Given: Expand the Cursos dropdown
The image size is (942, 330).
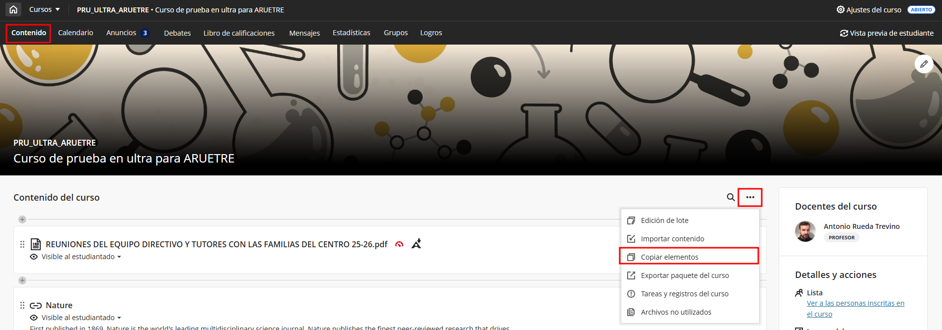Looking at the screenshot, I should [x=44, y=9].
